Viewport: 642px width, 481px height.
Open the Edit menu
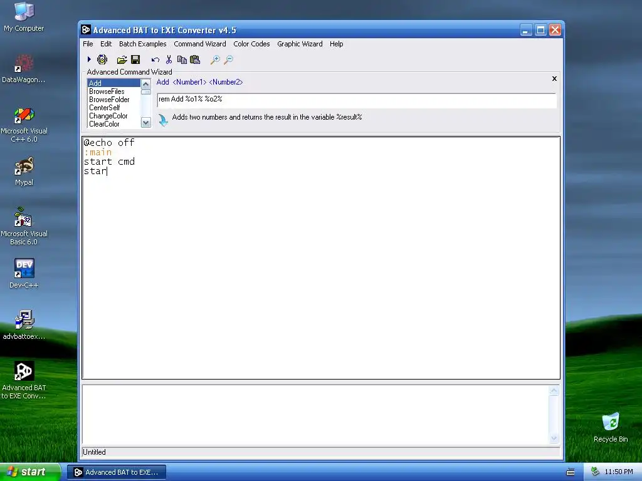(x=106, y=44)
